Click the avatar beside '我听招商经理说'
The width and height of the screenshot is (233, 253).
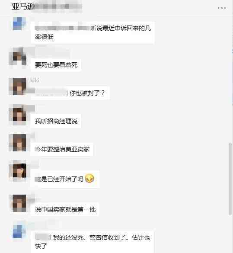pyautogui.click(x=18, y=115)
